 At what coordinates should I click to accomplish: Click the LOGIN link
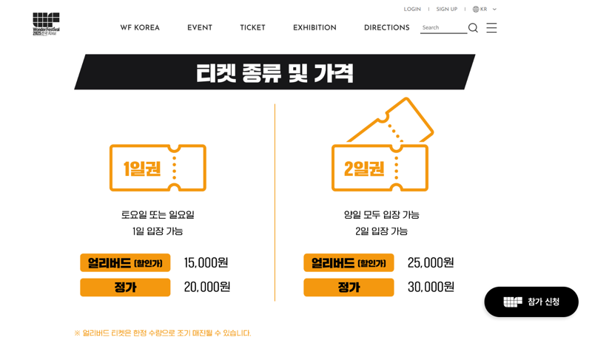pyautogui.click(x=412, y=9)
